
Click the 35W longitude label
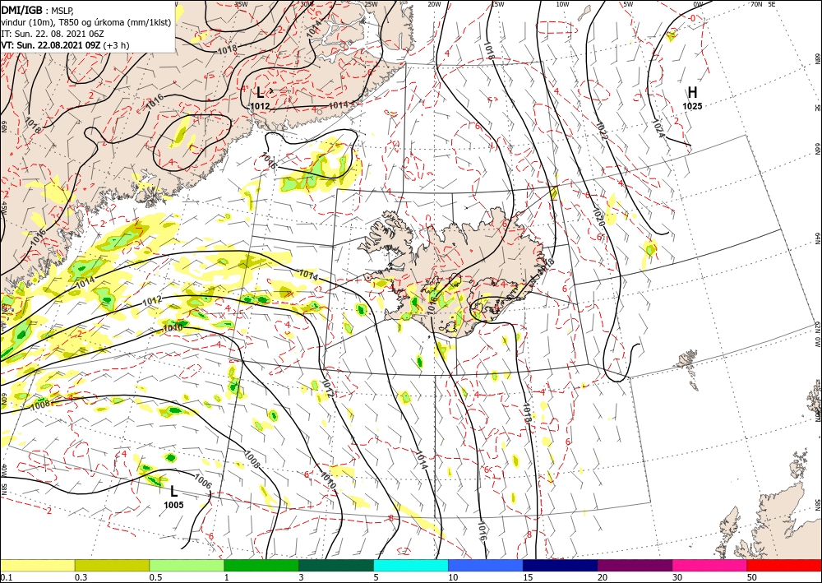point(241,3)
